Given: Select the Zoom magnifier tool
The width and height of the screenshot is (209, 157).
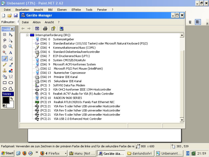Looking at the screenshot, I should point(11,47).
